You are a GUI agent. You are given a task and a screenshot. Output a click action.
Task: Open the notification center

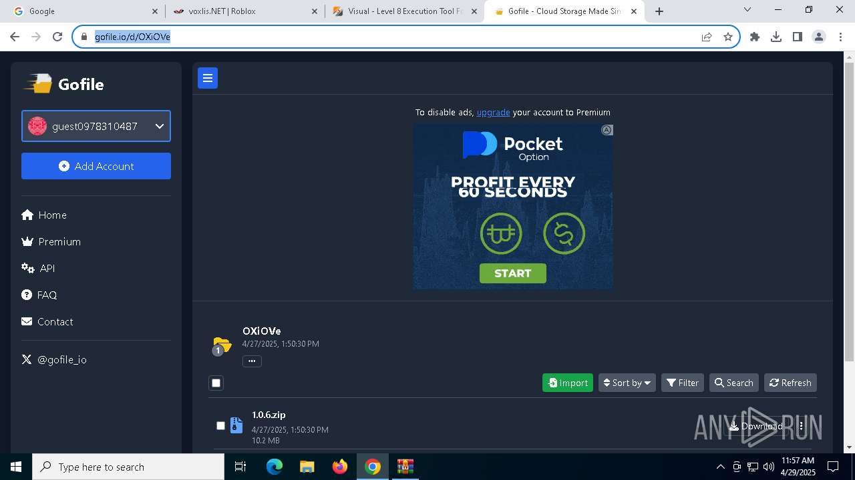click(833, 467)
